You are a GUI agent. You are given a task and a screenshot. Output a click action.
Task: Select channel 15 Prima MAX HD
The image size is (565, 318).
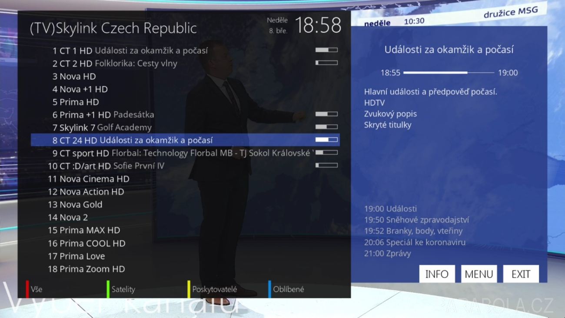pyautogui.click(x=185, y=230)
